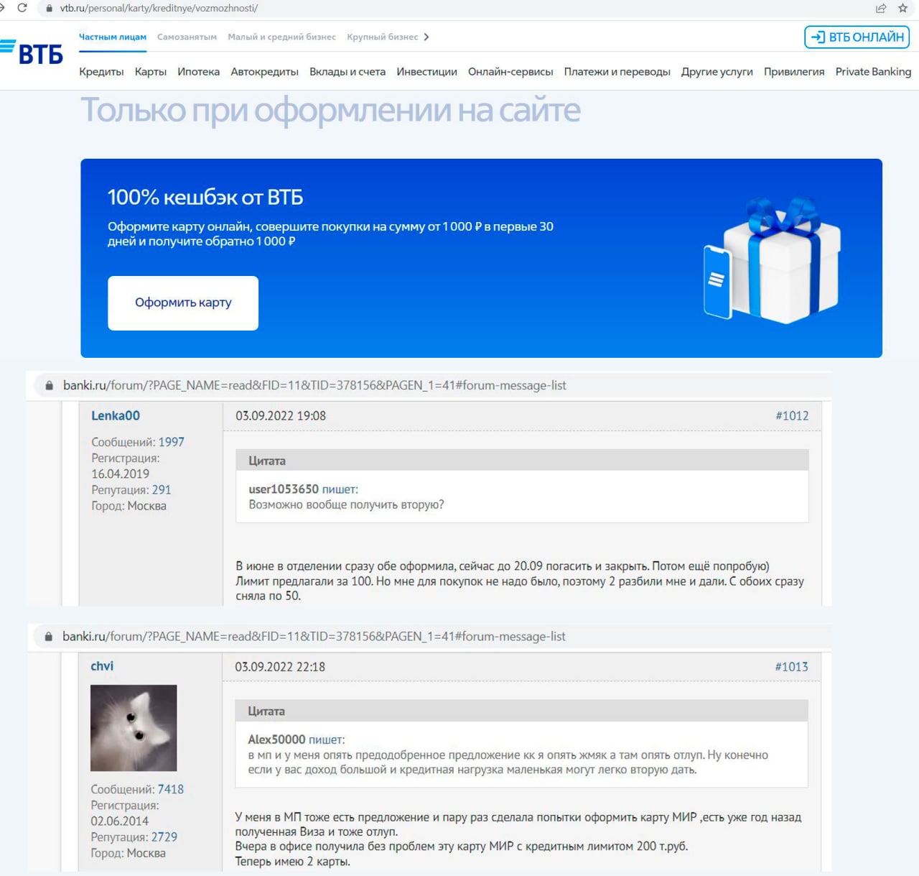Click Lenka00's registration date 16.04.2019
919x876 pixels.
pos(120,474)
